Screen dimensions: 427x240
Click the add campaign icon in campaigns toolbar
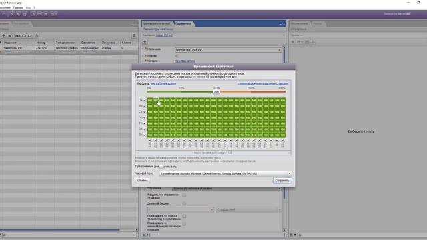pos(10,35)
